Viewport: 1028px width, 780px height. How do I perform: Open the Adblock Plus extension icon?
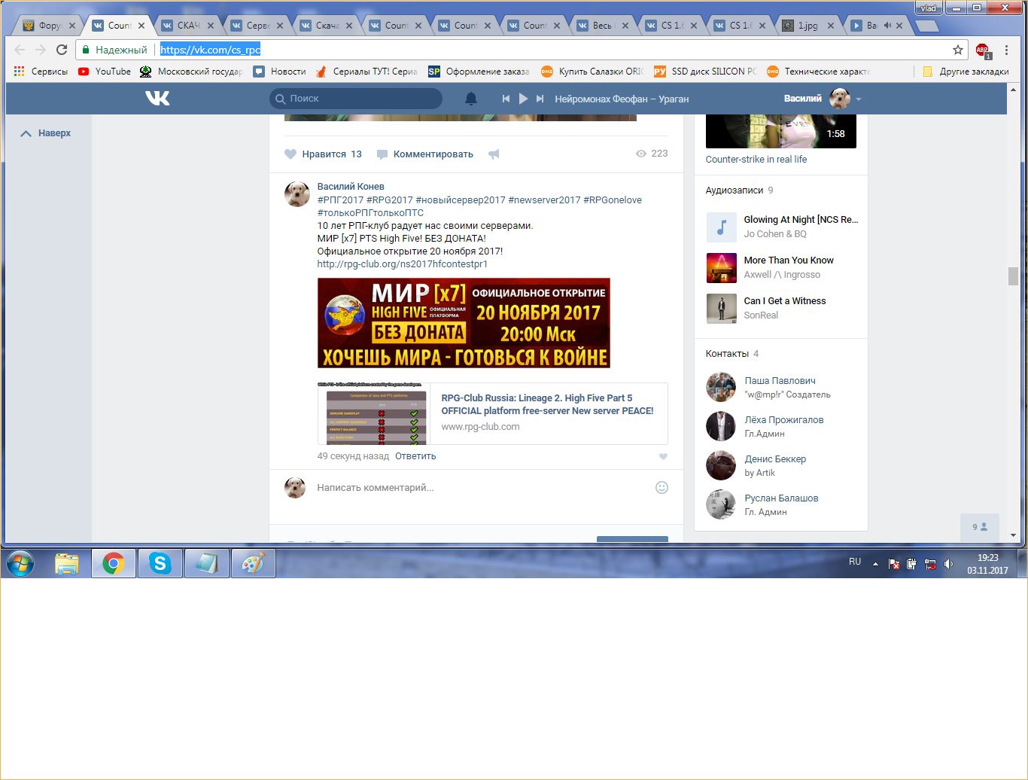click(982, 50)
